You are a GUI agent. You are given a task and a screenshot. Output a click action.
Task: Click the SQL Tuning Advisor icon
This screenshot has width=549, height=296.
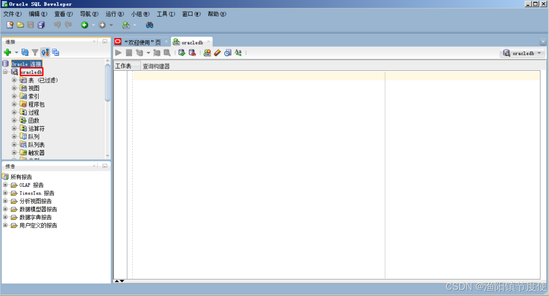point(167,52)
